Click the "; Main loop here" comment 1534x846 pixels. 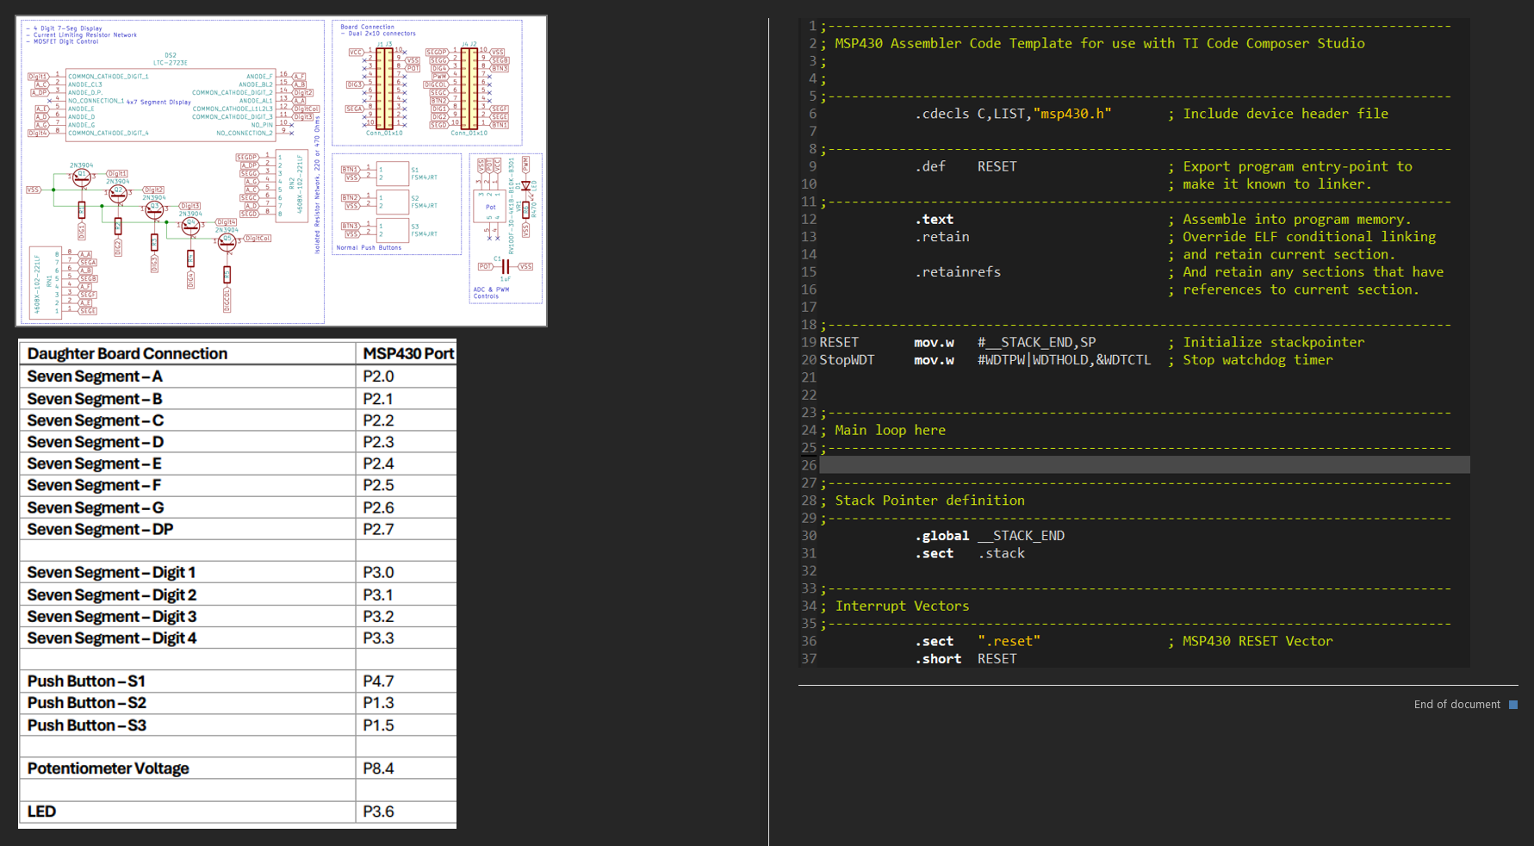883,430
